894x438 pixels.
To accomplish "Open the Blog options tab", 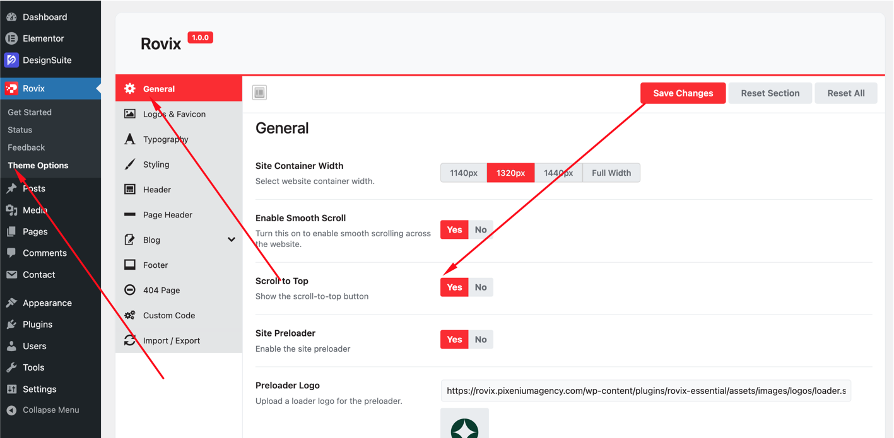I will click(179, 240).
